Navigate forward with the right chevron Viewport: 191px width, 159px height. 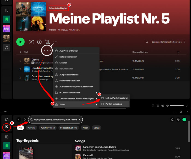(25, 119)
